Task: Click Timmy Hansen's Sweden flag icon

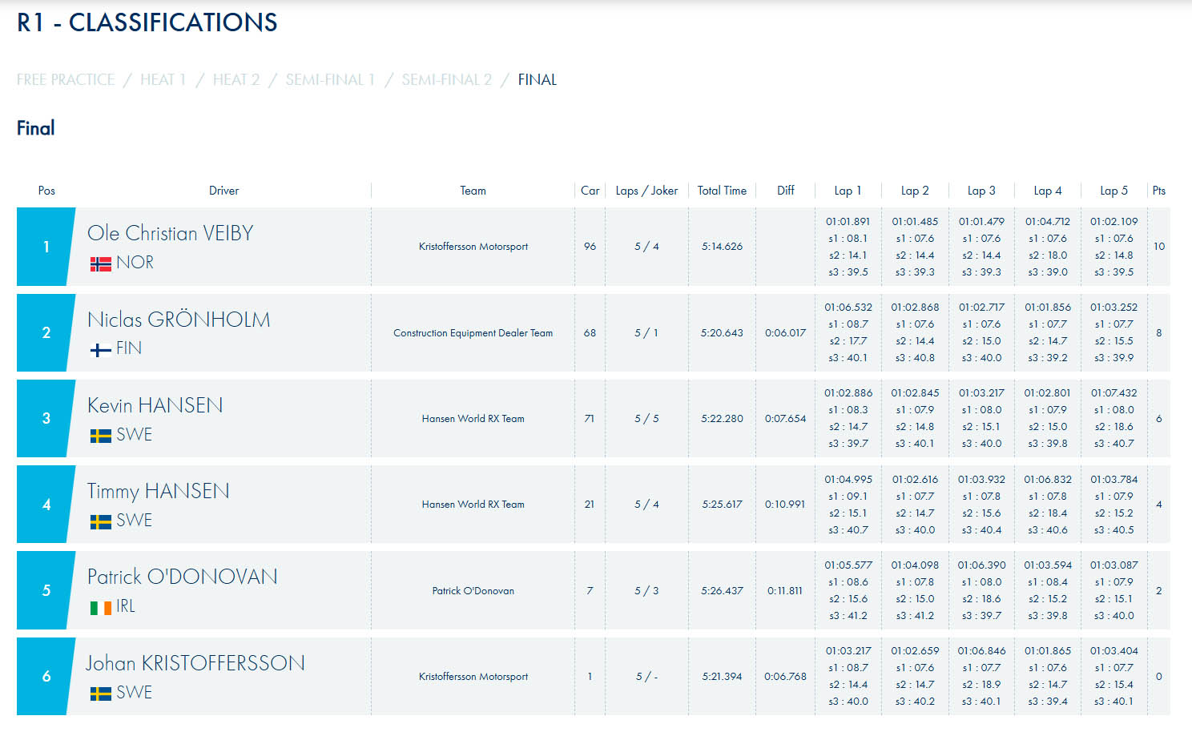Action: coord(101,521)
